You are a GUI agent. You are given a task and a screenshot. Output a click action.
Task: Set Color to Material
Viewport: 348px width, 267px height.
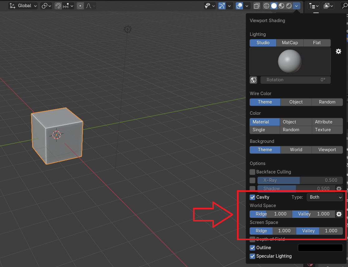point(265,122)
